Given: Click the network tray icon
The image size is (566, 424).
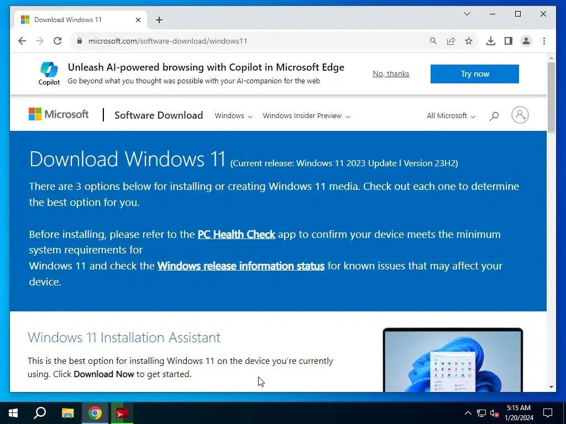Looking at the screenshot, I should [x=481, y=413].
